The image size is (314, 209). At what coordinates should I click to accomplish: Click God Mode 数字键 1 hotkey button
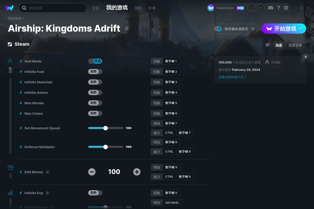click(x=171, y=61)
